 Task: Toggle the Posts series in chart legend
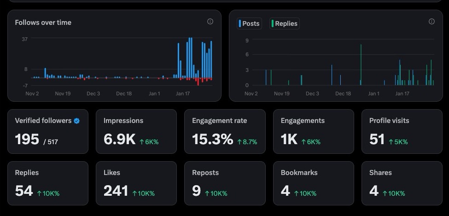pyautogui.click(x=250, y=23)
